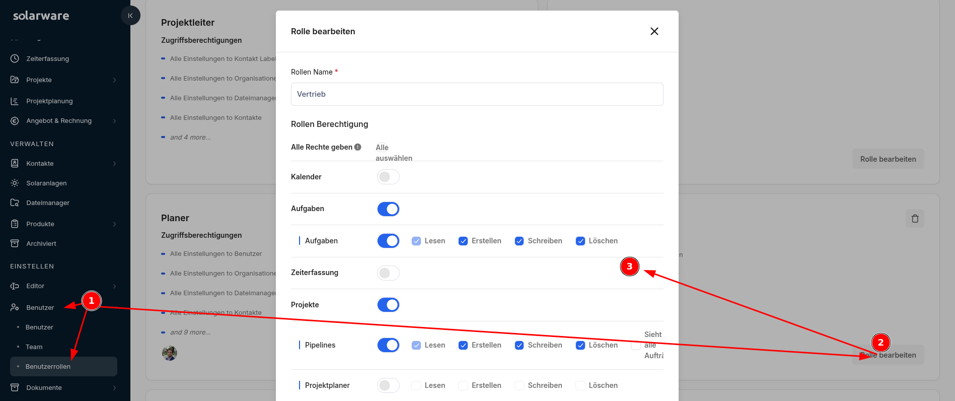Uncheck Löschen checkbox in Pipelines row
Viewport: 955px width, 401px height.
[x=580, y=345]
